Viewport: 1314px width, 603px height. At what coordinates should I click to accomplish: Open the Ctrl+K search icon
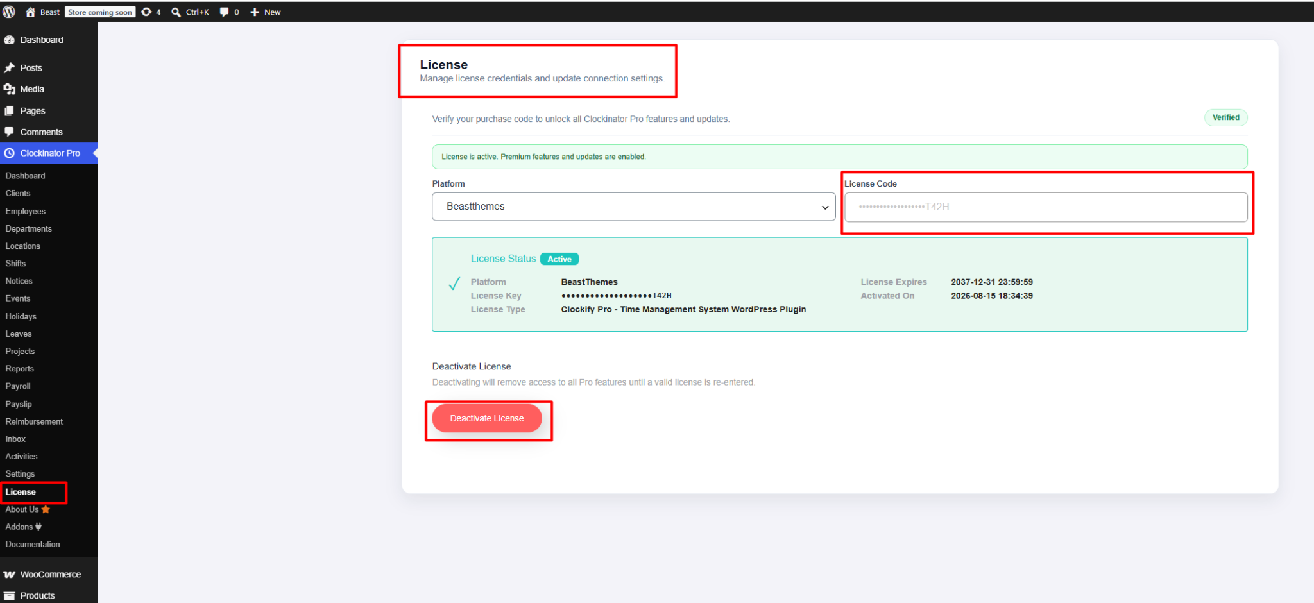tap(176, 12)
